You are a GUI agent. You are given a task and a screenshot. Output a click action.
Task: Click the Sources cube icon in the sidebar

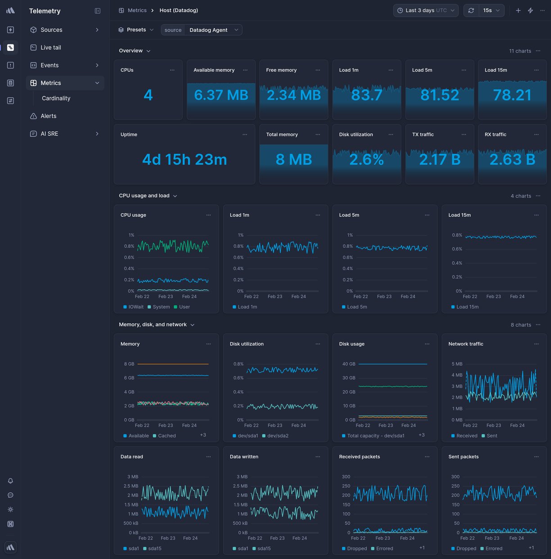pos(33,30)
